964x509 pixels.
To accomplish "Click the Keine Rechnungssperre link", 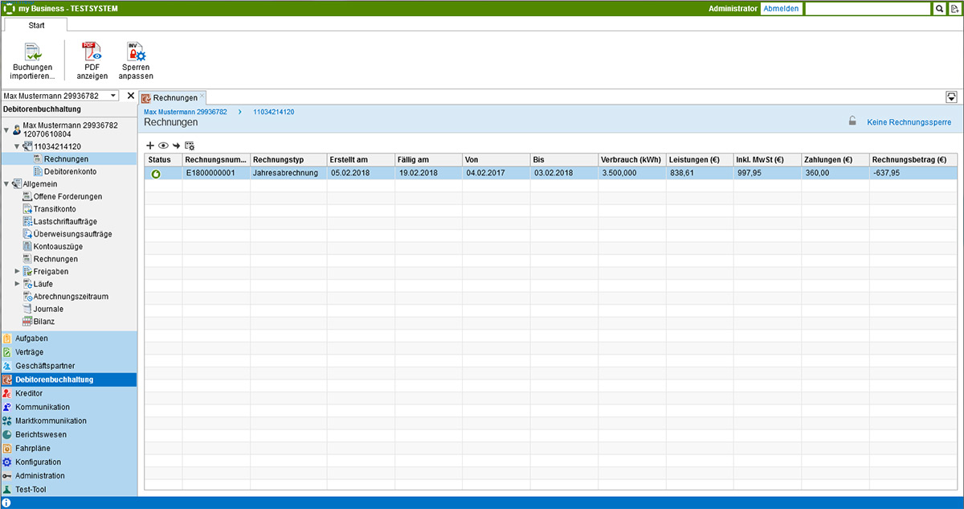I will click(909, 122).
